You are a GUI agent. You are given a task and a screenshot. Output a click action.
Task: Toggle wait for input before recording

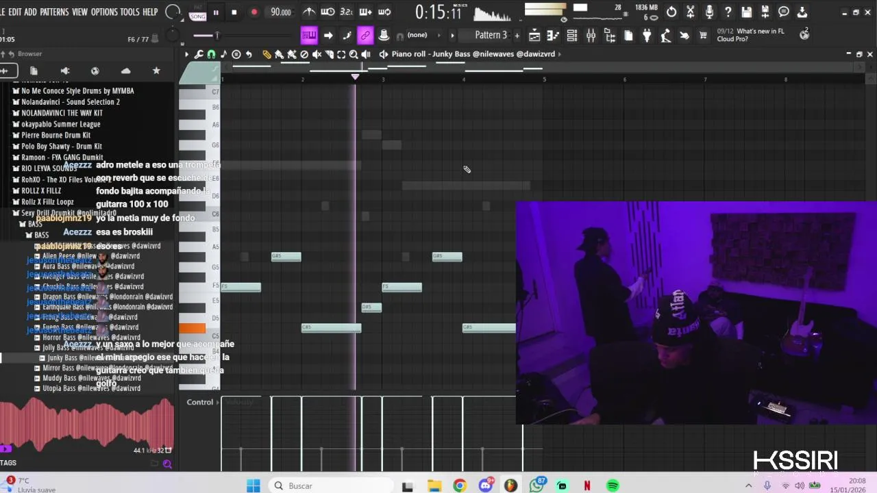pyautogui.click(x=328, y=12)
